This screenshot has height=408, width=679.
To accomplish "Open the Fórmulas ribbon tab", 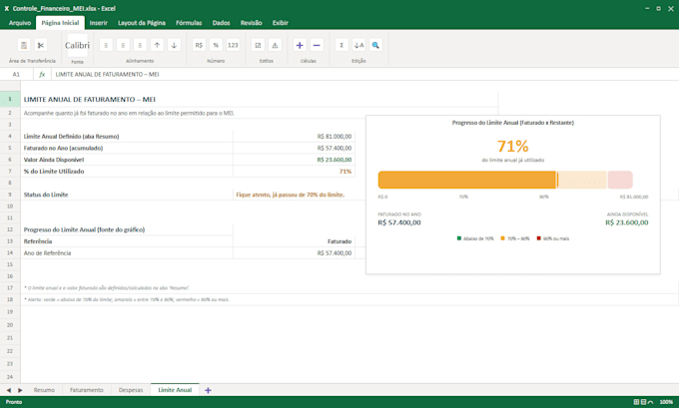I will 189,23.
